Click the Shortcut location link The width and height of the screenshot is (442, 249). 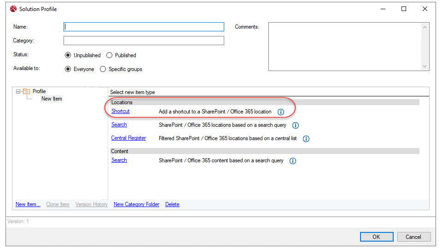[121, 111]
